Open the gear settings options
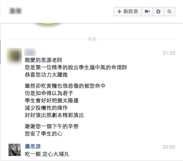The image size is (183, 161). [158, 12]
